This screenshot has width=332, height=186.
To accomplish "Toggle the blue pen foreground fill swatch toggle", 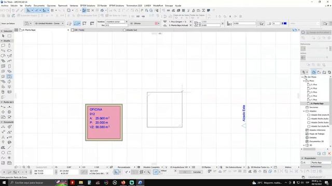I will click(x=284, y=23).
